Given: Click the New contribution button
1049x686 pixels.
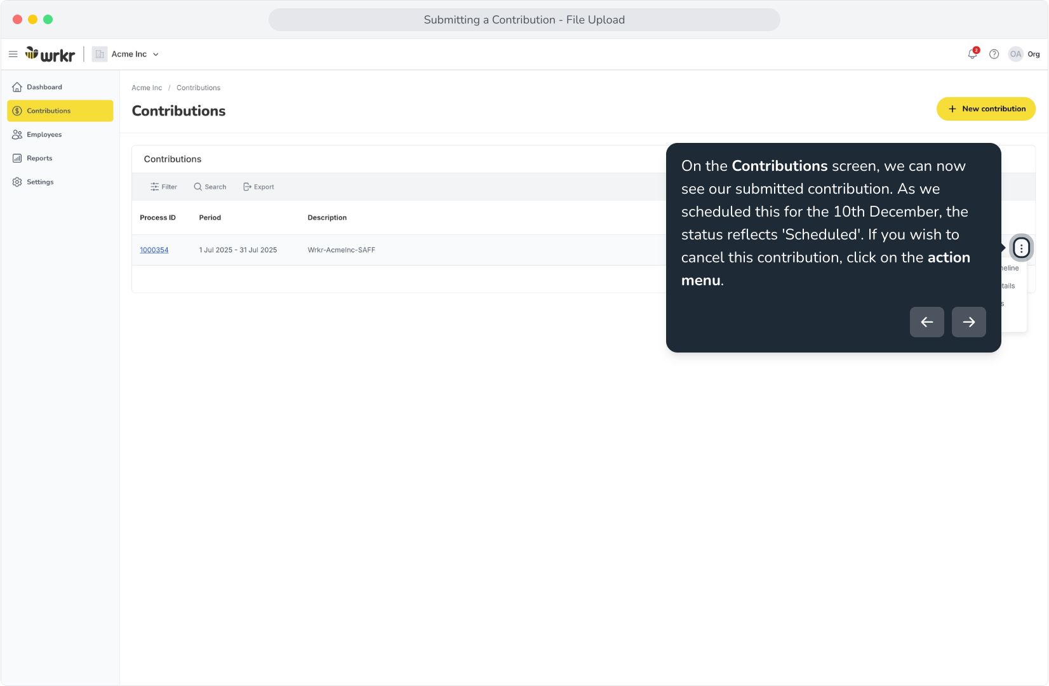Looking at the screenshot, I should click(x=986, y=109).
